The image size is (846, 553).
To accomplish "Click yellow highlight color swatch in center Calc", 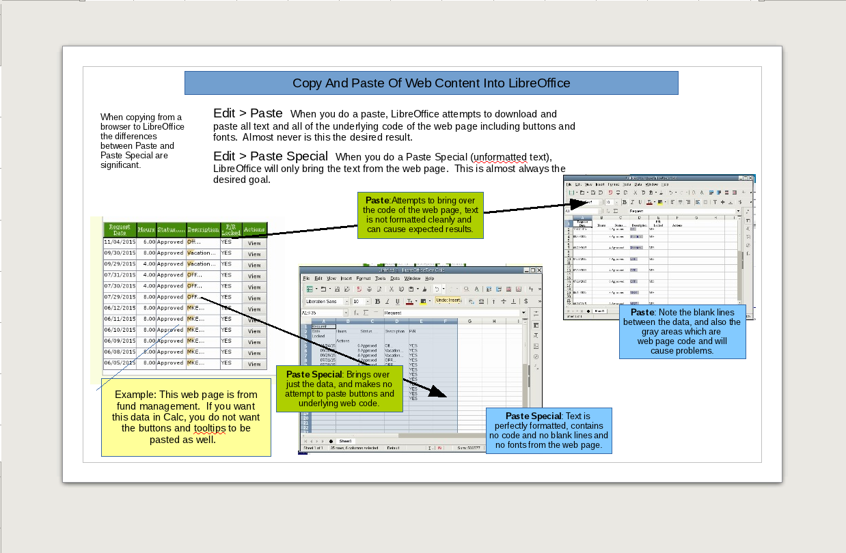I will (423, 301).
